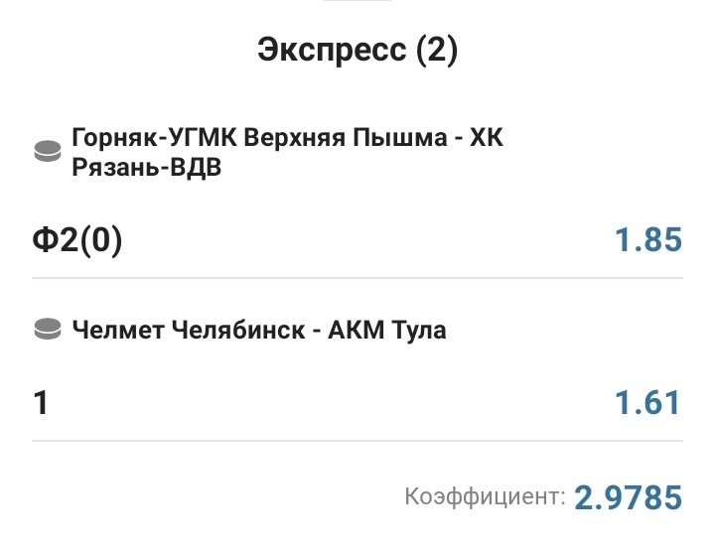Click the dash between Челмет Челябинск and АКМ Тула
The width and height of the screenshot is (715, 551).
click(x=309, y=331)
